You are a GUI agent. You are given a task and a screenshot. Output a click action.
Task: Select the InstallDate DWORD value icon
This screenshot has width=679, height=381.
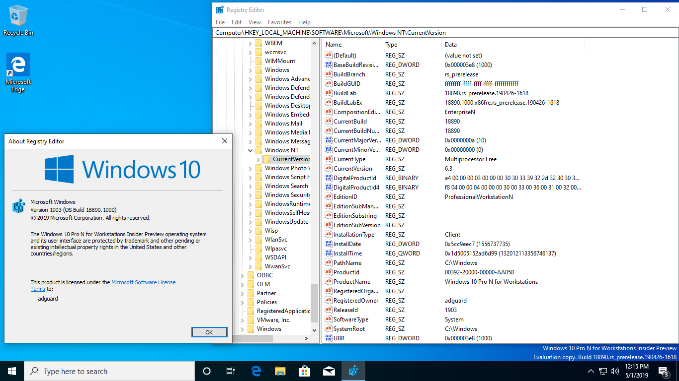point(328,244)
